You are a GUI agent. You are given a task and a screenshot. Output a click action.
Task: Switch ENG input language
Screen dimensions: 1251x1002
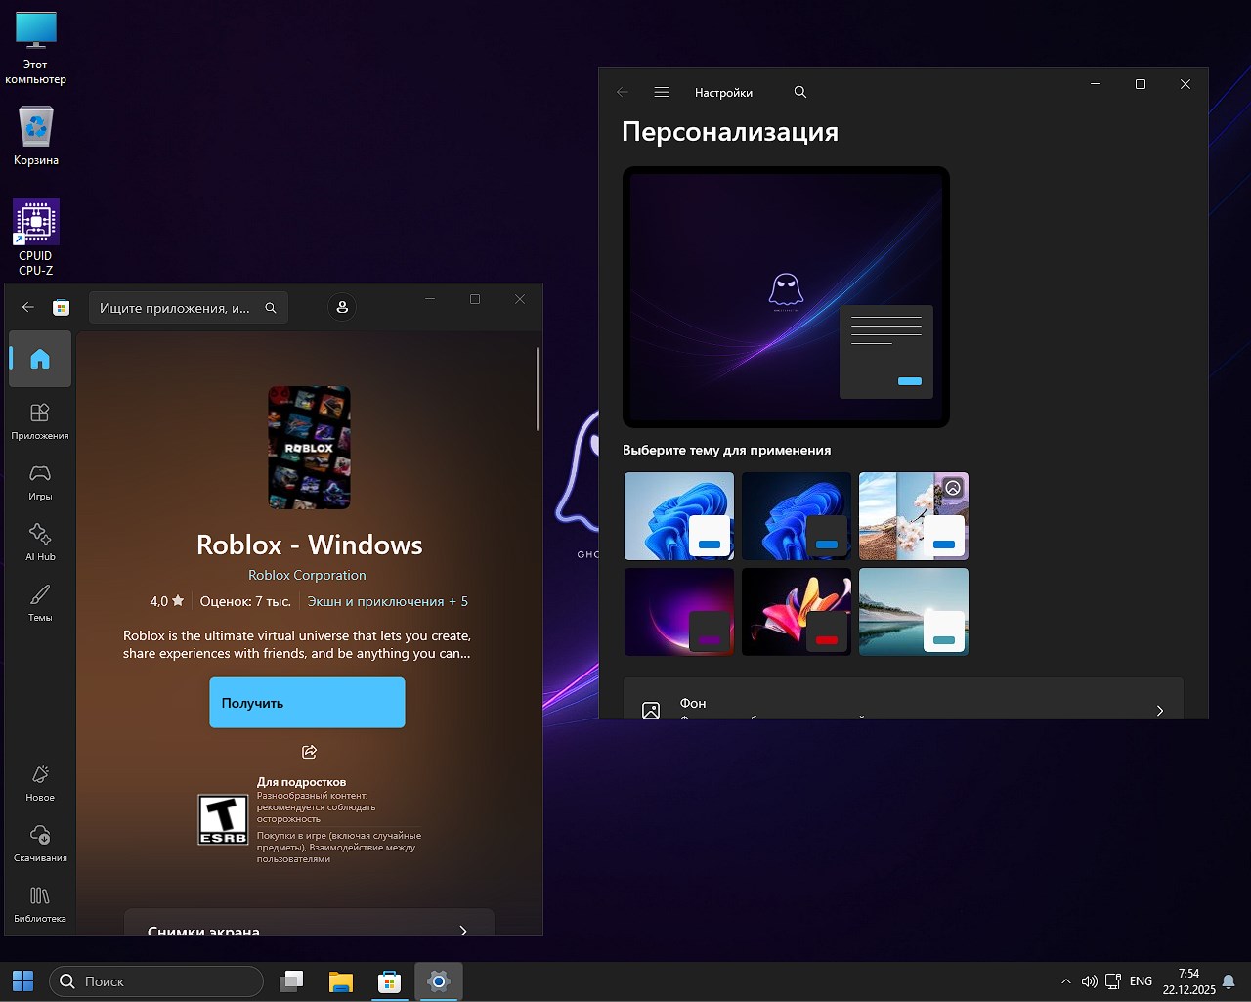click(1141, 981)
